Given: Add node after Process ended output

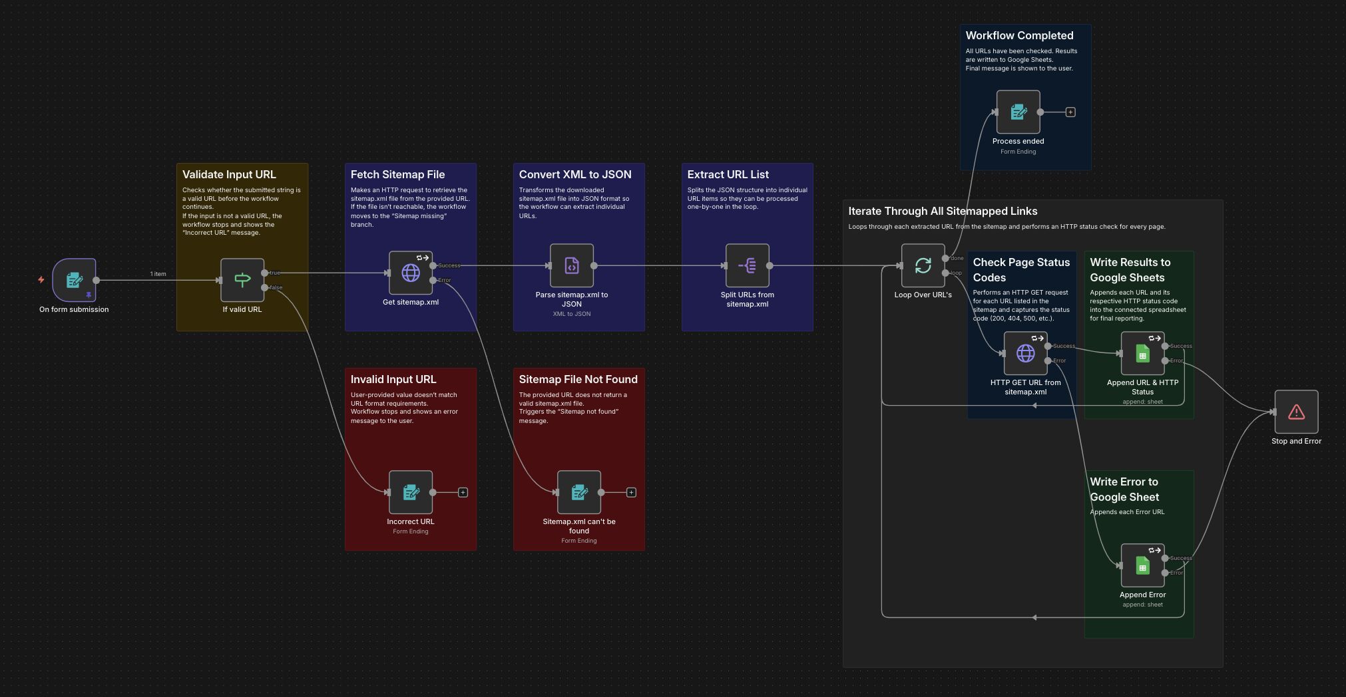Looking at the screenshot, I should [x=1070, y=112].
